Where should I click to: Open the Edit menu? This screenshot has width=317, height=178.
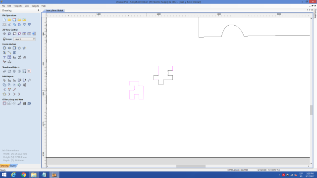[x=9, y=6]
